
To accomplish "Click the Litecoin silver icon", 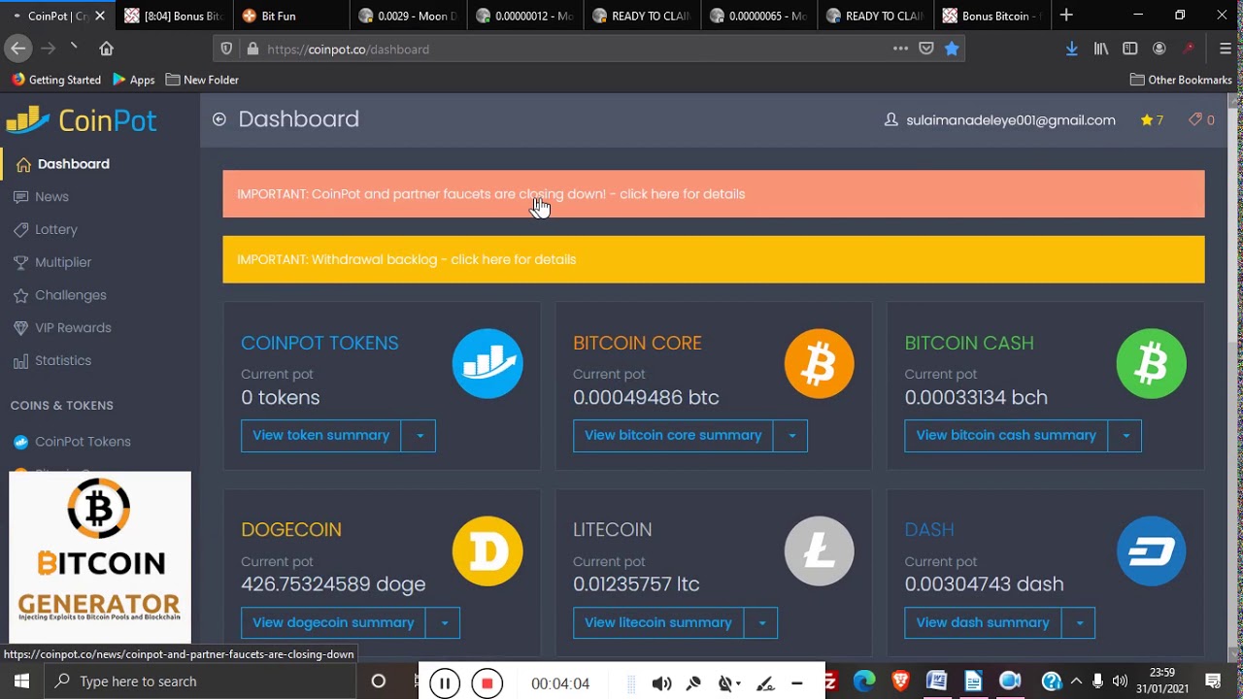I will coord(820,551).
